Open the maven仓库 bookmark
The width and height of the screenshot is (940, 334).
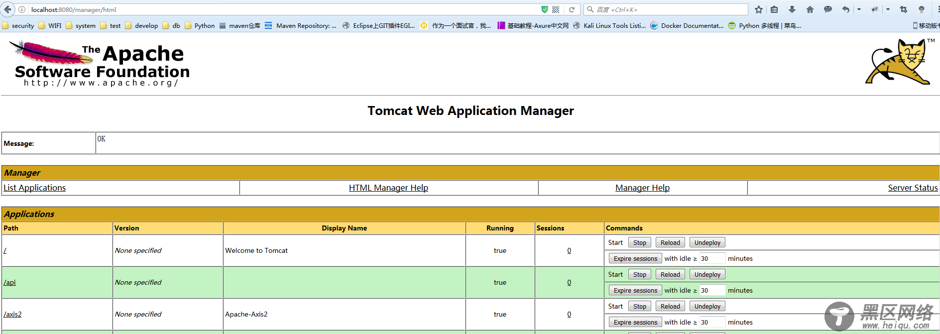(240, 25)
